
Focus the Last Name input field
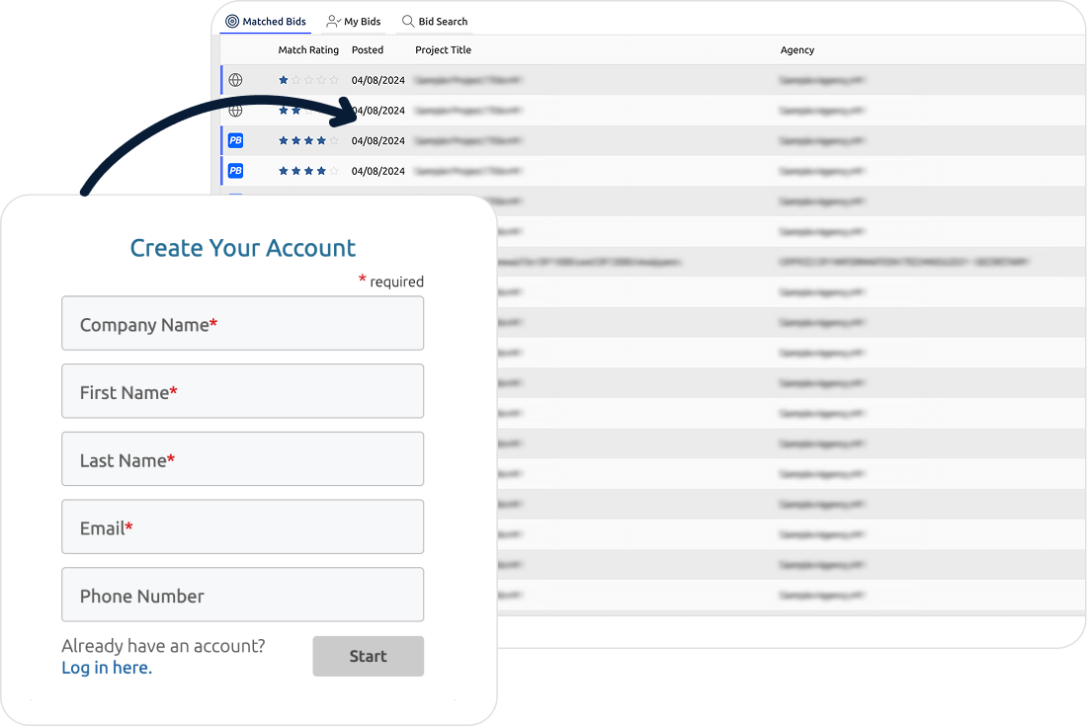(x=243, y=459)
